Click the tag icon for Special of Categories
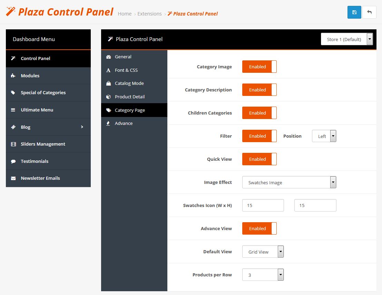382x295 pixels. [13, 92]
